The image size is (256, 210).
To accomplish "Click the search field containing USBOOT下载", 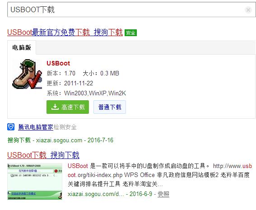I will (x=131, y=9).
